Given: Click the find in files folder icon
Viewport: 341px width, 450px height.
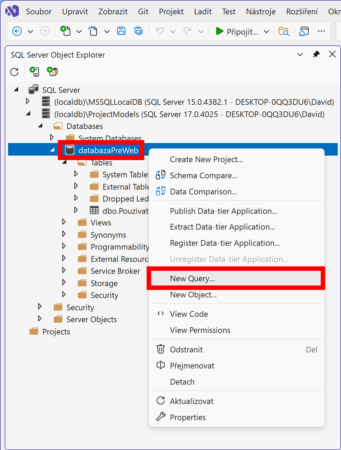Looking at the screenshot, I should tap(284, 31).
